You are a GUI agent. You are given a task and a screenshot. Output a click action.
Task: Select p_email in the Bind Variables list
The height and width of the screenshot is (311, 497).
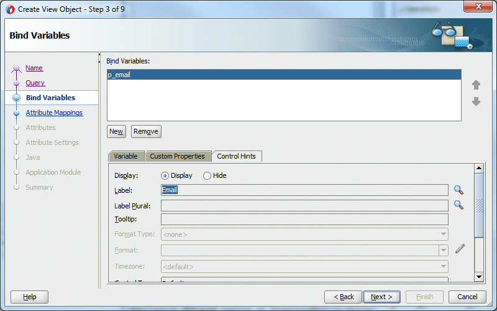click(284, 75)
